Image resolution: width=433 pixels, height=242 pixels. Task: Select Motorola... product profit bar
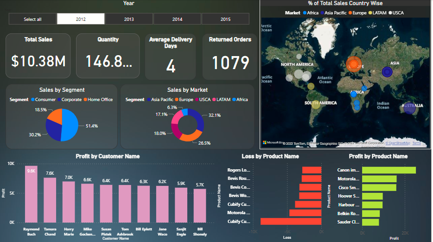tap(379, 179)
